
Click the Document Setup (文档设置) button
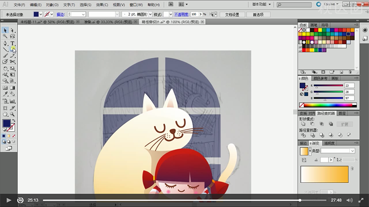(232, 15)
